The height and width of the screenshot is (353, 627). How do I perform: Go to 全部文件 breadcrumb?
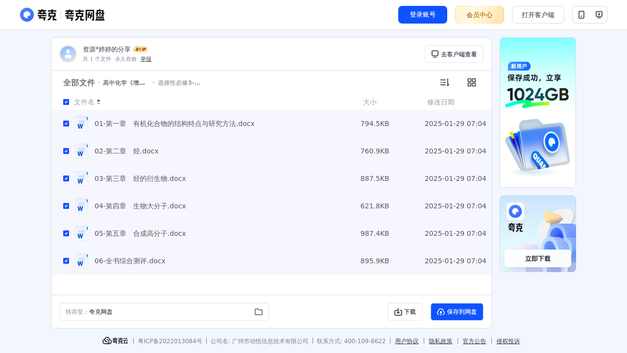point(79,82)
